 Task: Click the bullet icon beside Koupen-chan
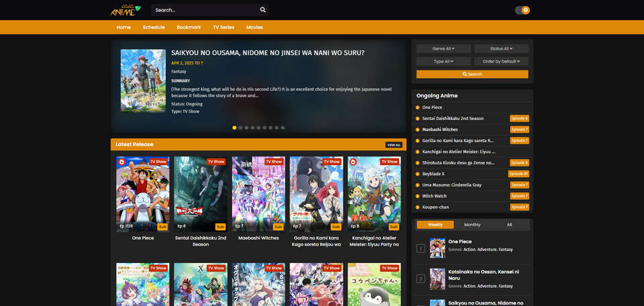point(418,207)
